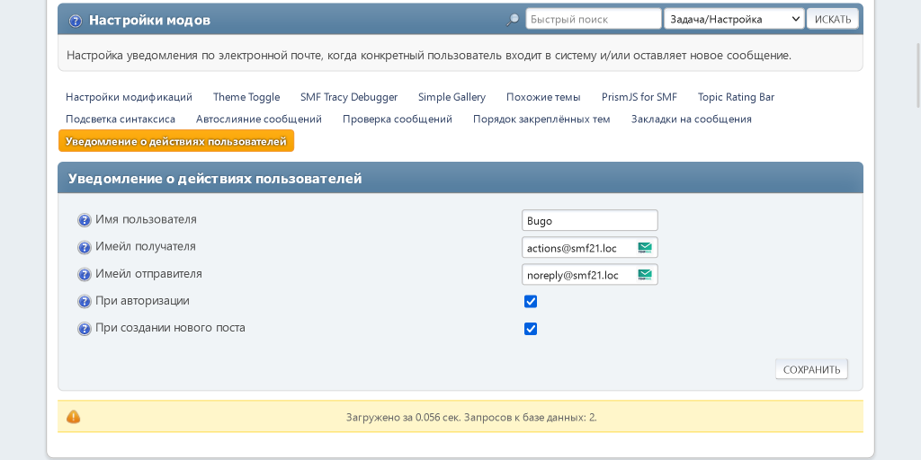Click the Имя пользователя field containing Bugo
The height and width of the screenshot is (460, 921).
(589, 220)
